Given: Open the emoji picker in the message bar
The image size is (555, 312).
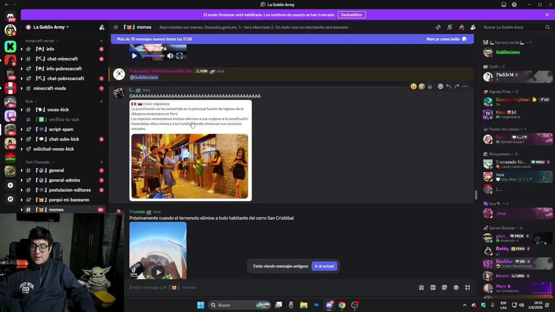Looking at the screenshot, I should [456, 287].
